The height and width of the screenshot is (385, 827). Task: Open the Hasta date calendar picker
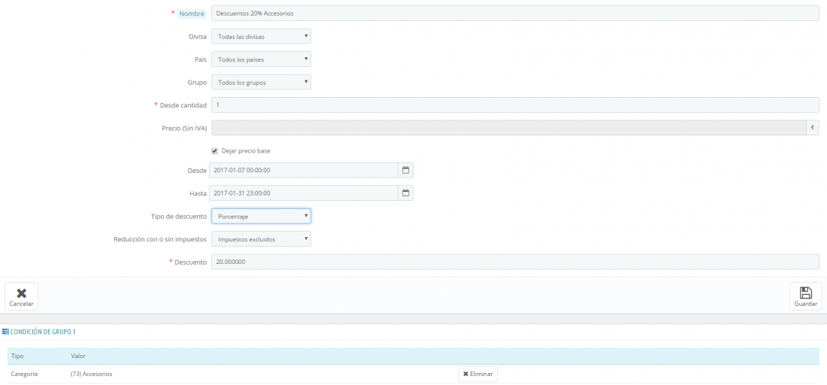click(x=405, y=193)
